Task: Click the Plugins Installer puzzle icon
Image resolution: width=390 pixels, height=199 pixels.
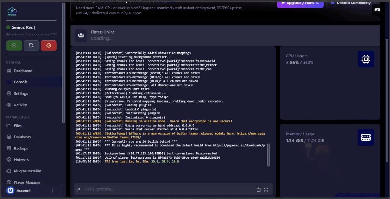Action: 9,171
